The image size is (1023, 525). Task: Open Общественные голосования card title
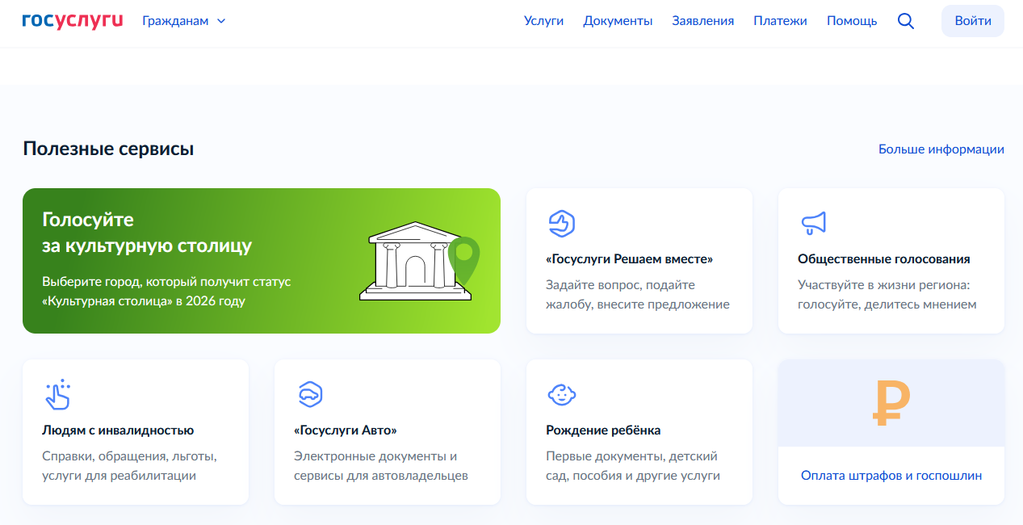pyautogui.click(x=884, y=259)
